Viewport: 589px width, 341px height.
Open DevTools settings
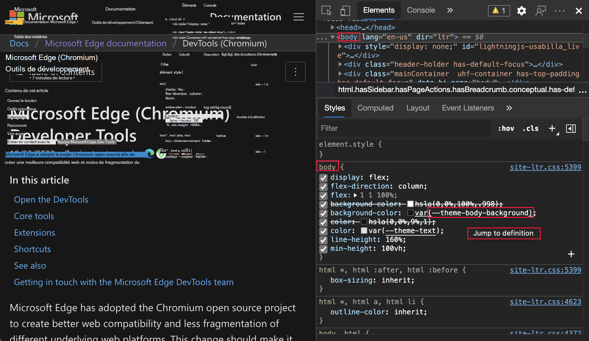pyautogui.click(x=522, y=10)
